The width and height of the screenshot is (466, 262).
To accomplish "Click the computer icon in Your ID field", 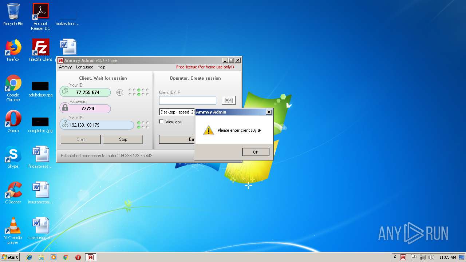I will (65, 91).
